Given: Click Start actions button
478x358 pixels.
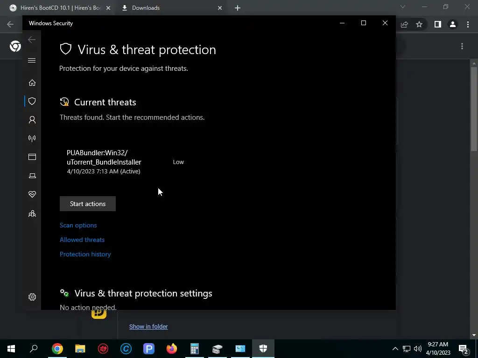Looking at the screenshot, I should (87, 204).
